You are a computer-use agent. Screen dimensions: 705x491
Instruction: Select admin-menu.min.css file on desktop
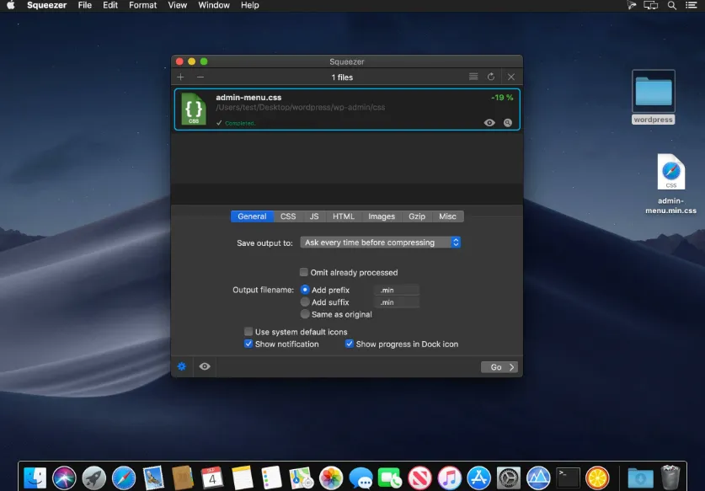coord(670,184)
